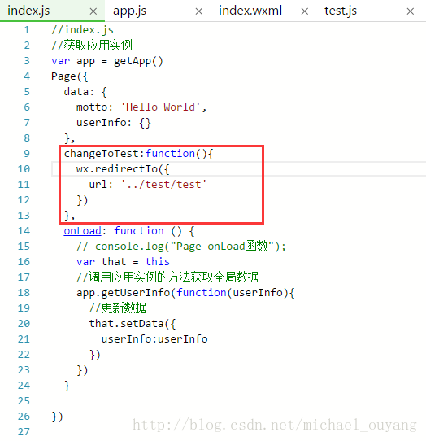Click the '//调用应用实例的方法获取全局数据' comment

pos(167,277)
